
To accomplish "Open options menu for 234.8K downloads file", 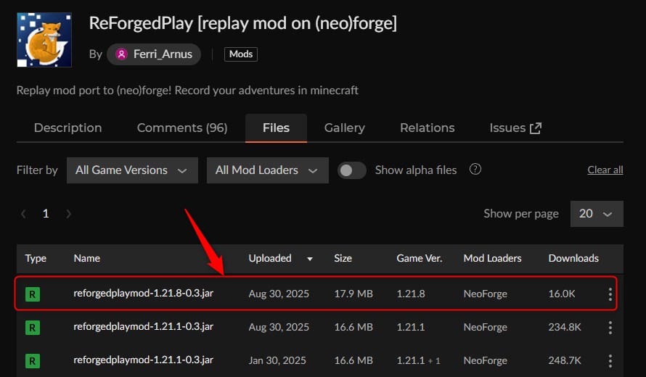I will [610, 327].
